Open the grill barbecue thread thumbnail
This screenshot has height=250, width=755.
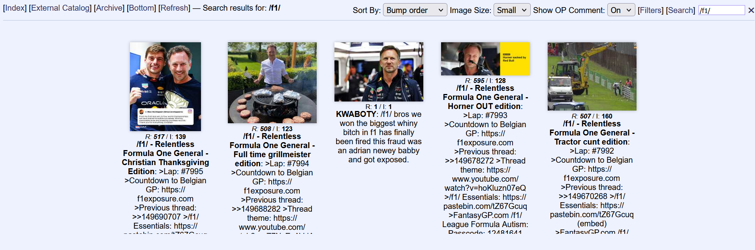(x=272, y=83)
